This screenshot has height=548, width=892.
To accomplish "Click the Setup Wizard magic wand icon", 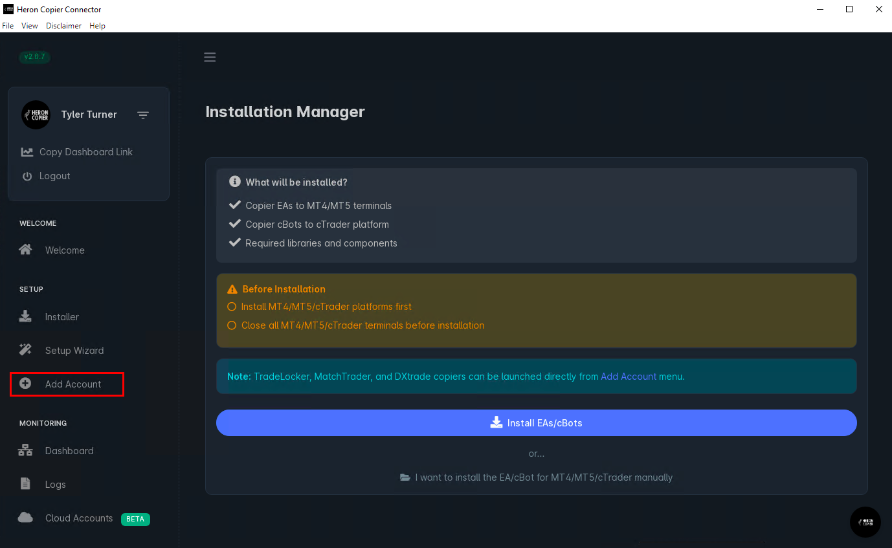I will coord(25,350).
